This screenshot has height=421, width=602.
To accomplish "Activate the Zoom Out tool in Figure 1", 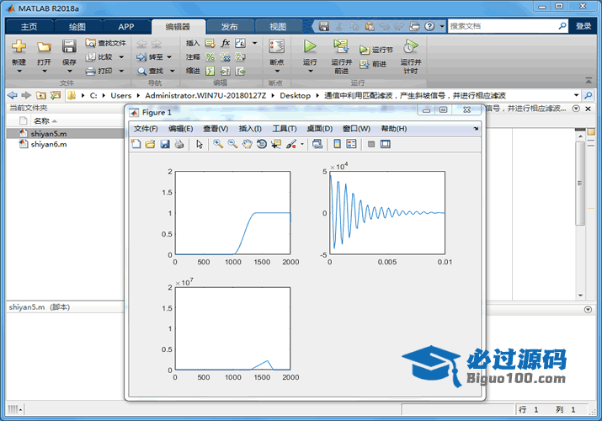I will coord(232,144).
